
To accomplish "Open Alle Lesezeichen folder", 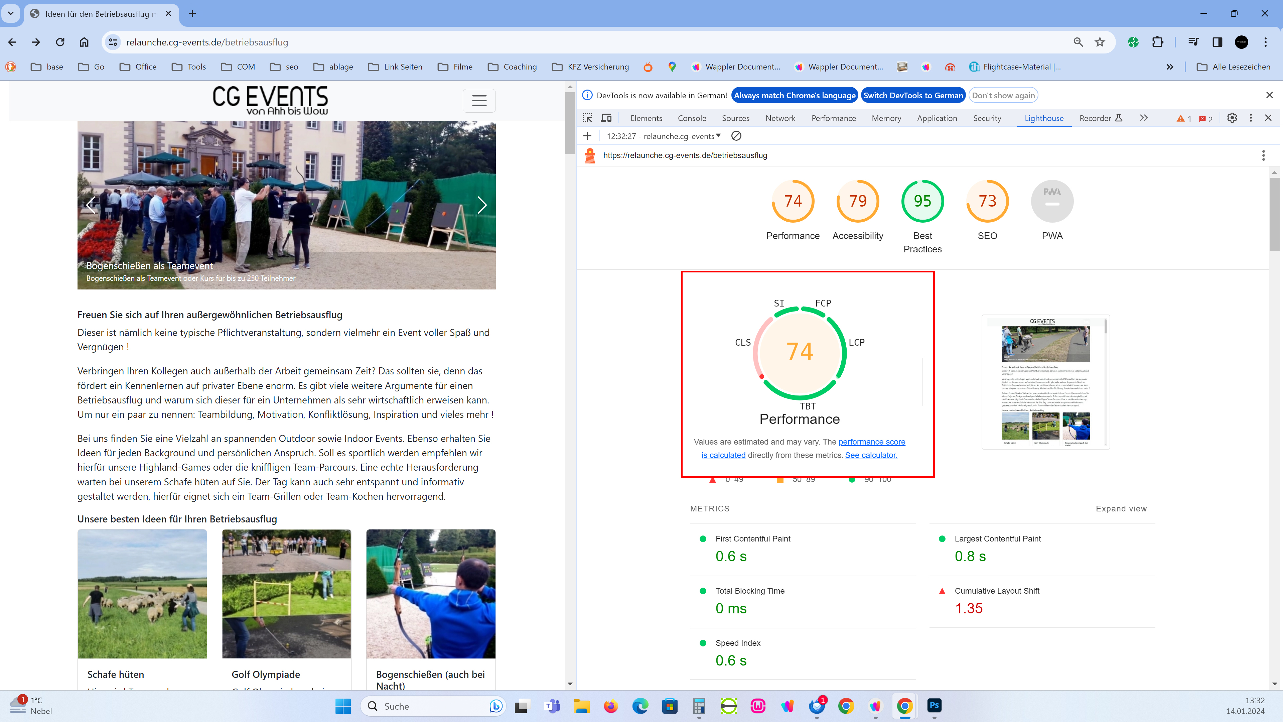I will (x=1234, y=67).
